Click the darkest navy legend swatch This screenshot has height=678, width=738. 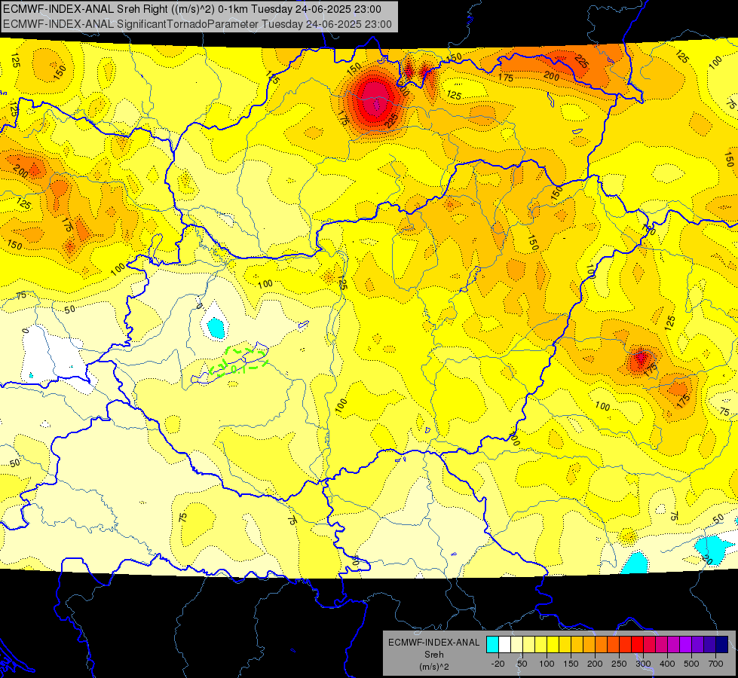pyautogui.click(x=722, y=645)
